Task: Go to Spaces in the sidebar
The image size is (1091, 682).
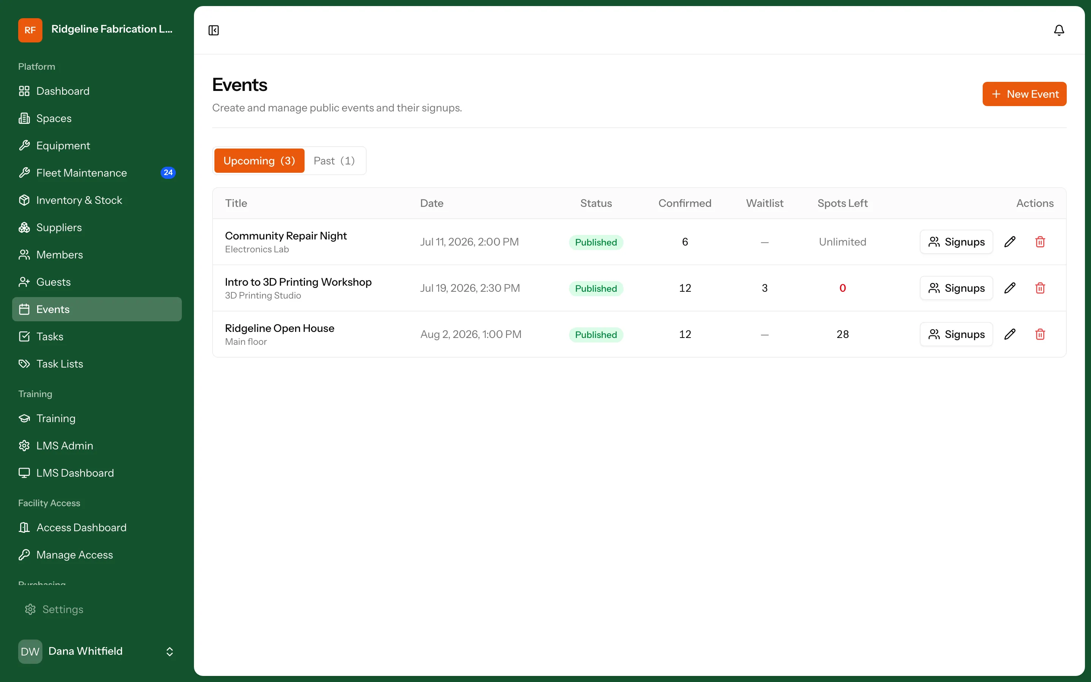Action: coord(97,118)
